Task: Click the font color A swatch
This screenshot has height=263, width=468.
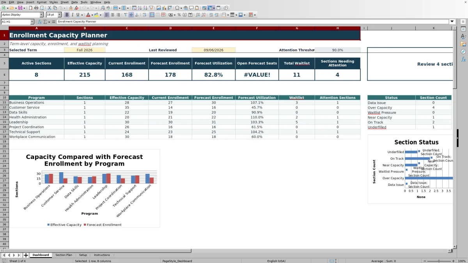Action: click(87, 15)
